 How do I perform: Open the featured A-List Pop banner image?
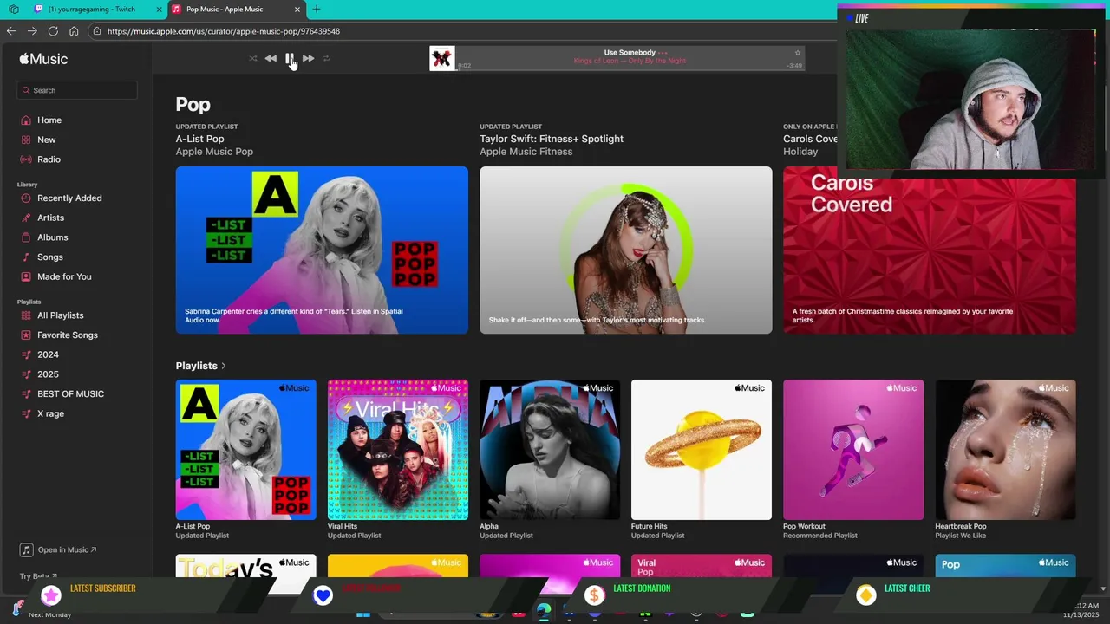(322, 250)
